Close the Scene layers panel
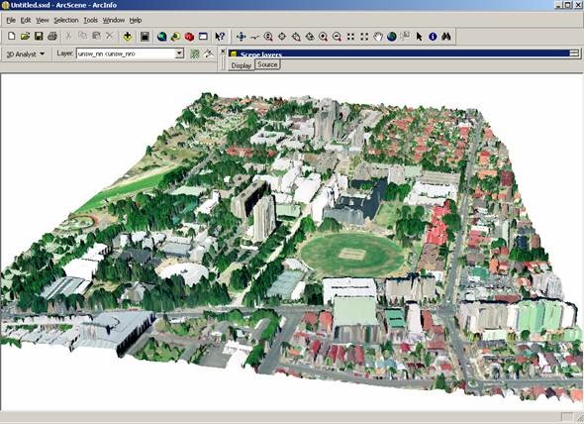The width and height of the screenshot is (584, 424). click(223, 52)
